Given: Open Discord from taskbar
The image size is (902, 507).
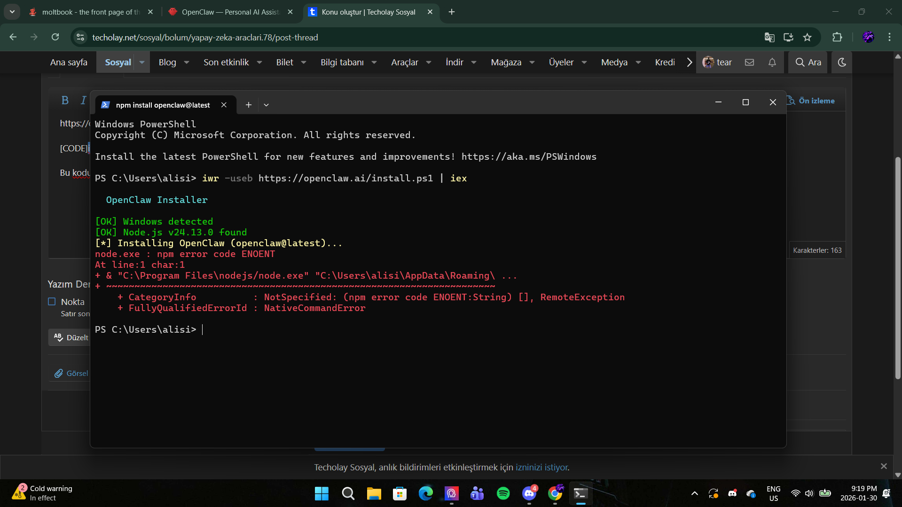Looking at the screenshot, I should pyautogui.click(x=529, y=493).
